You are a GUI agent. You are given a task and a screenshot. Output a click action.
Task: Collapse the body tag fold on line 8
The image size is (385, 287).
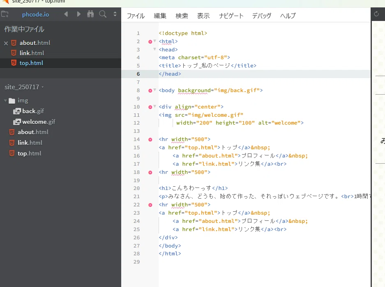pos(154,90)
